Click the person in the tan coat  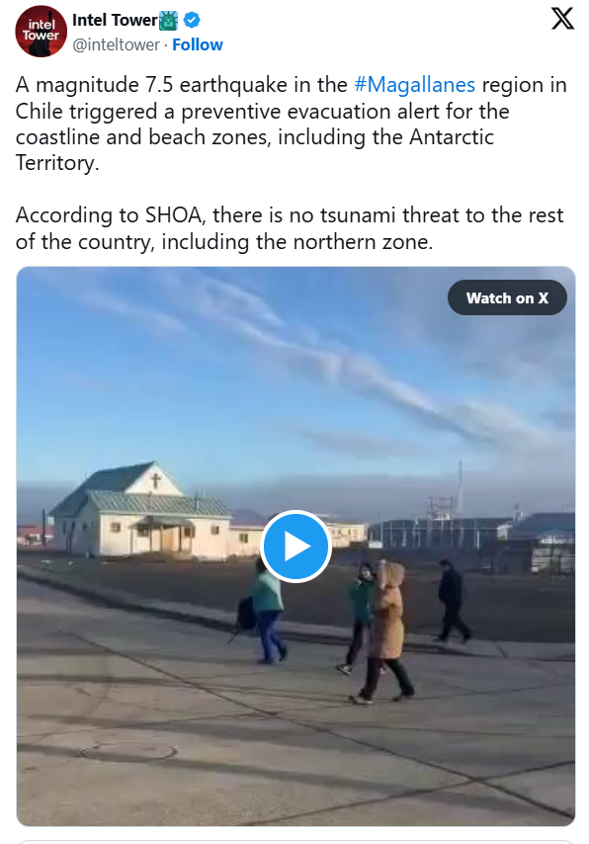386,632
